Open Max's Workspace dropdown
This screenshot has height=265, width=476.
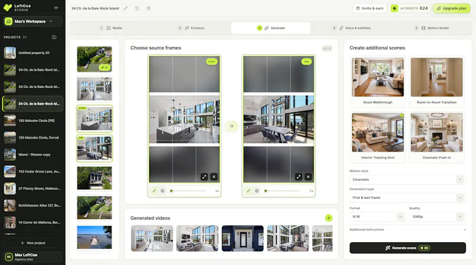[x=33, y=21]
